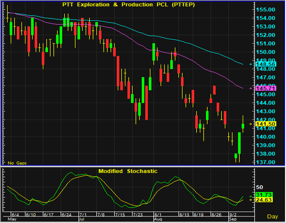Image resolution: width=286 pixels, height=223 pixels.
Task: Click the right end of the cyan moving average line
Action: click(x=243, y=64)
